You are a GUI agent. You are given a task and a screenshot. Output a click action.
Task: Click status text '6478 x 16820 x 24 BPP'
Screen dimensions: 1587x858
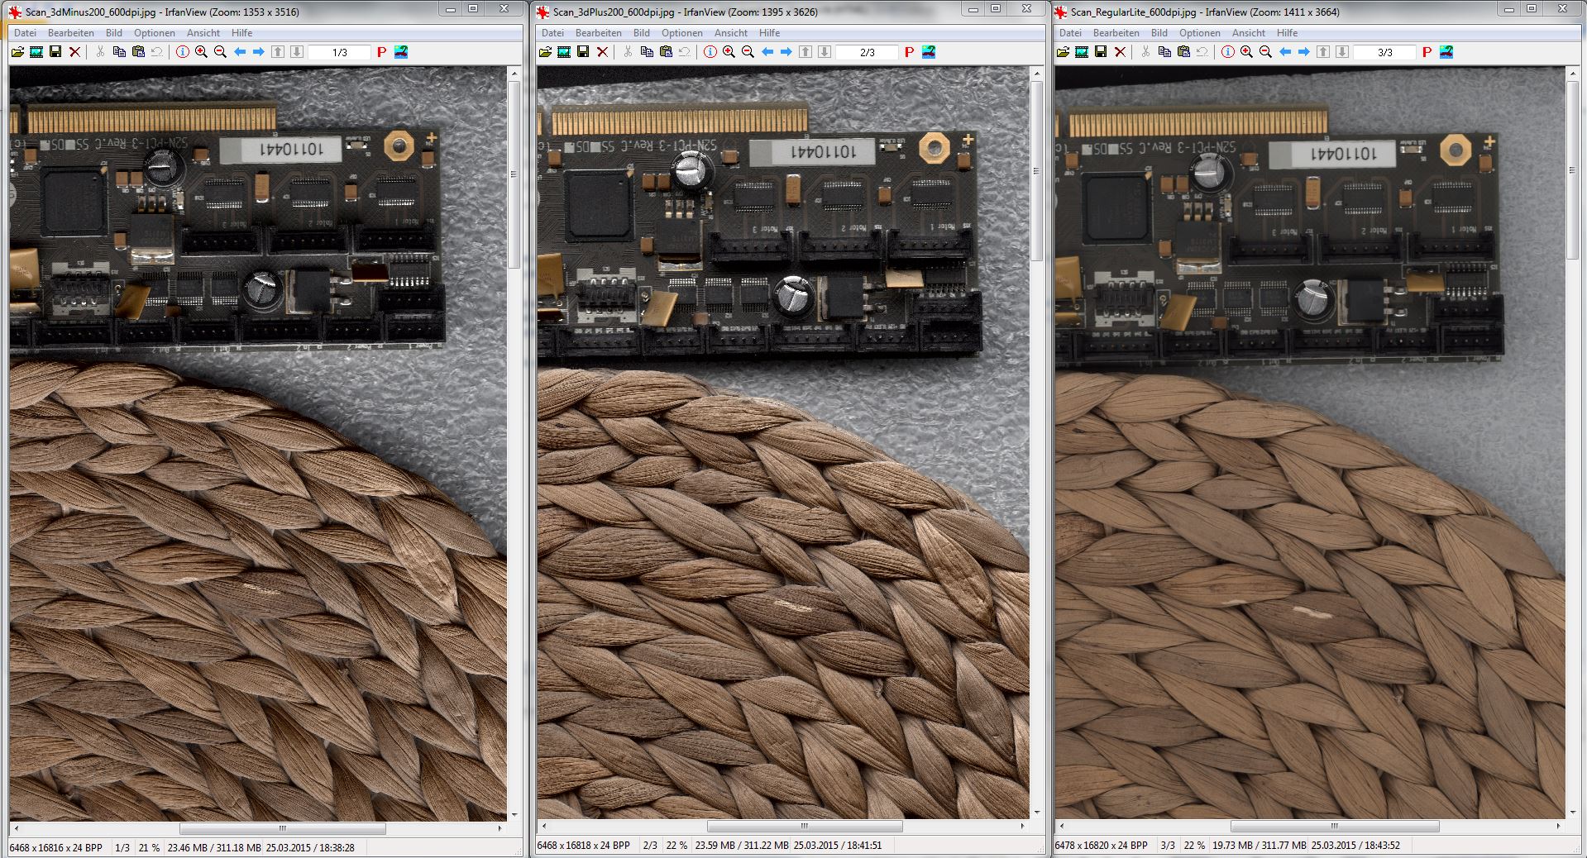click(1102, 846)
